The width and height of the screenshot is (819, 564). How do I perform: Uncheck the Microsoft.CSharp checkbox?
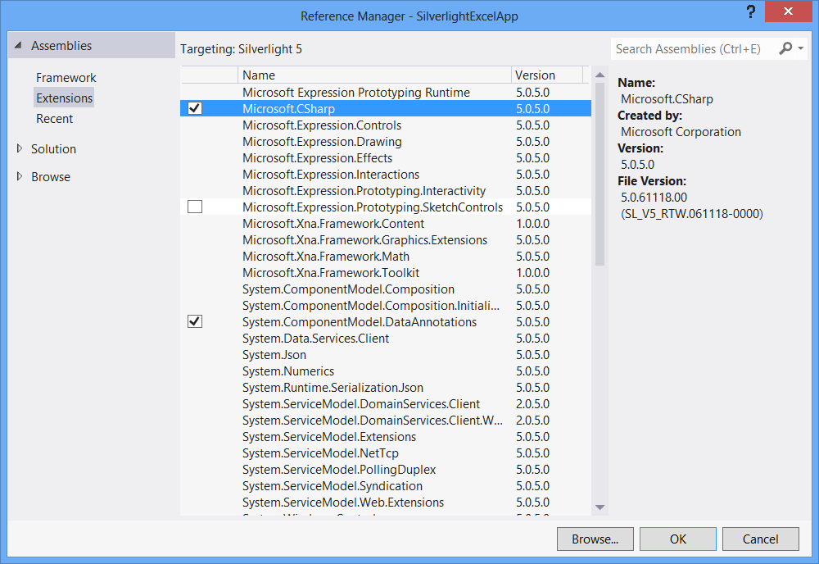(x=195, y=108)
